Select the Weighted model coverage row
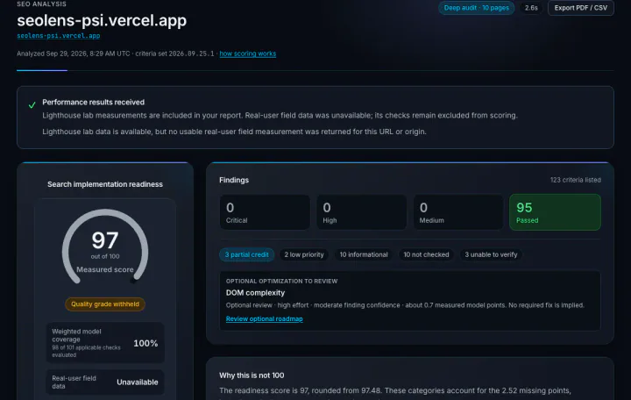The height and width of the screenshot is (400, 631). 105,343
